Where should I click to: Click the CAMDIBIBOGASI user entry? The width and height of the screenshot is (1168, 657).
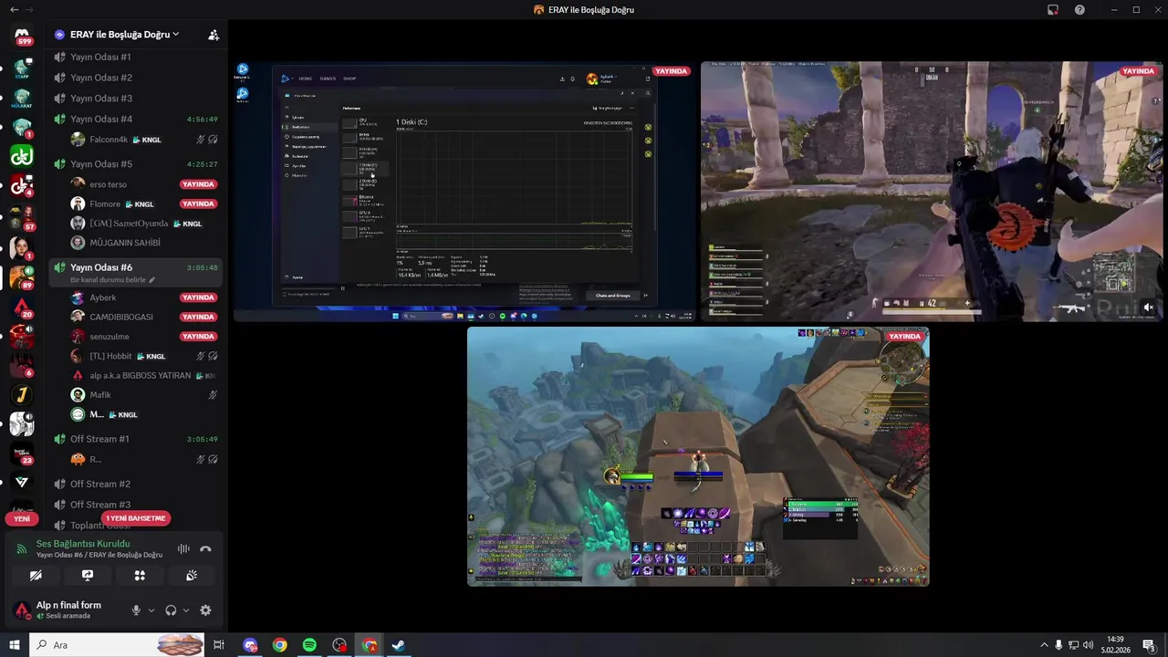[x=144, y=317]
